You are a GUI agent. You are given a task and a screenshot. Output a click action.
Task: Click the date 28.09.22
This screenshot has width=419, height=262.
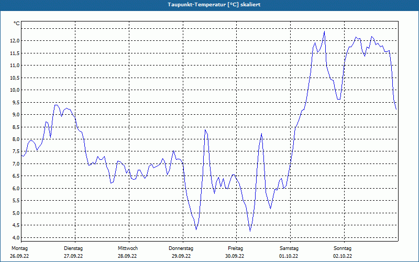pyautogui.click(x=127, y=256)
